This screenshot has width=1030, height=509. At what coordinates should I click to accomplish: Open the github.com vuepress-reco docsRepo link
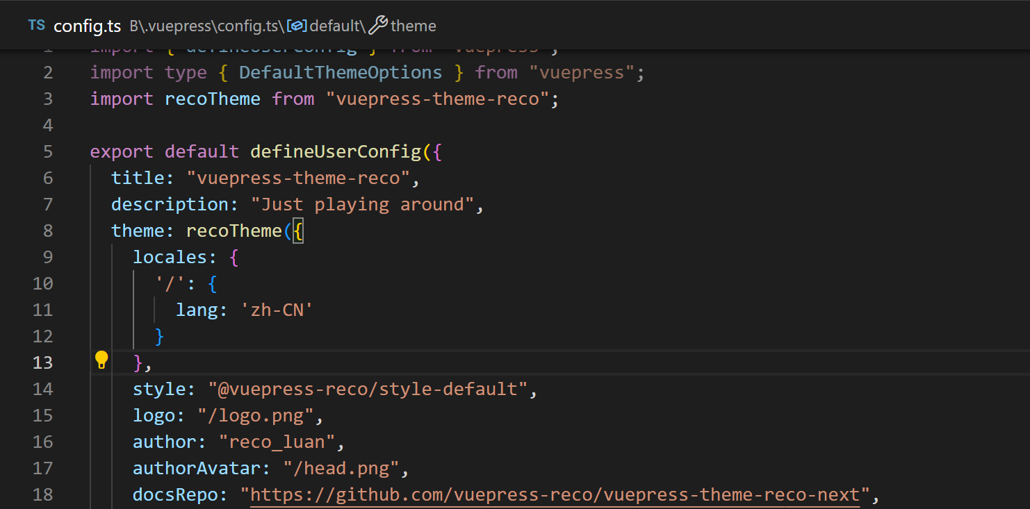coord(555,494)
